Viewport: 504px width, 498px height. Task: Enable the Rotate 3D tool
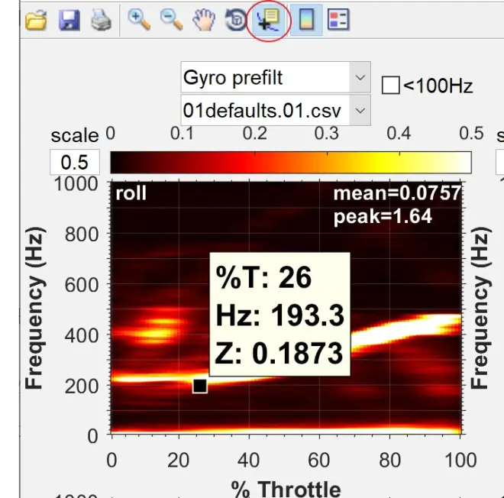coord(235,21)
